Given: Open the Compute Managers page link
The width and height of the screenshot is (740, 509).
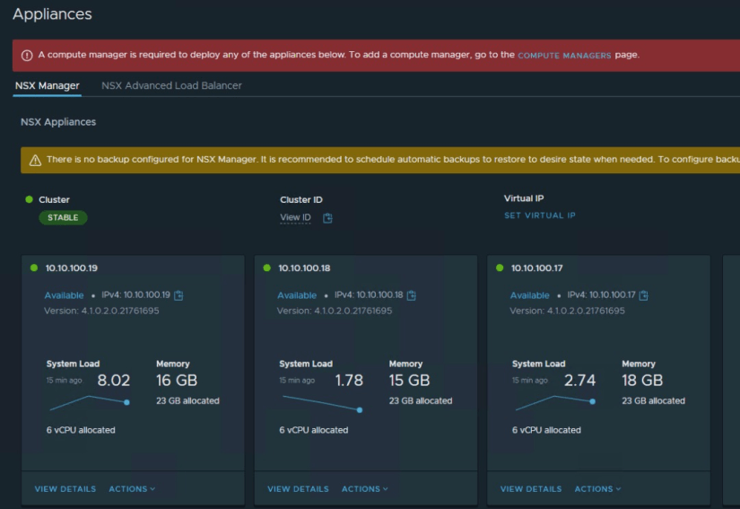Looking at the screenshot, I should click(564, 56).
